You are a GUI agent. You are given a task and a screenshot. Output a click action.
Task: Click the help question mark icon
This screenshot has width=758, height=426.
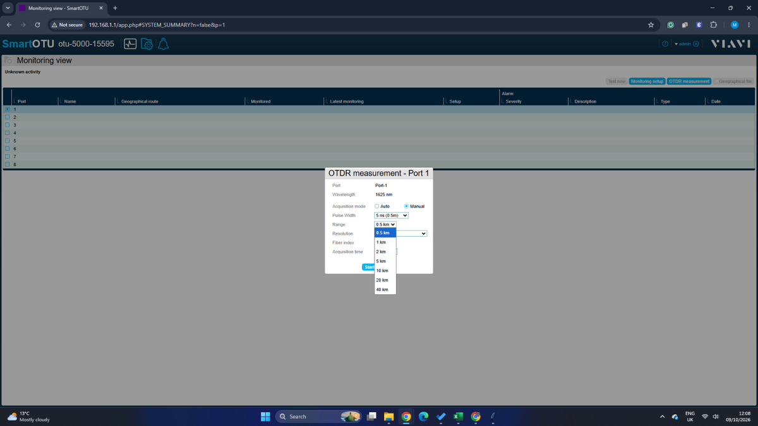(665, 44)
